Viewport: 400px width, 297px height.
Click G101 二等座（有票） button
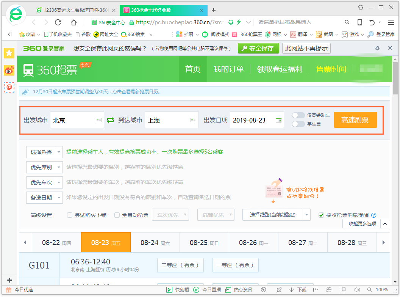[x=180, y=265]
